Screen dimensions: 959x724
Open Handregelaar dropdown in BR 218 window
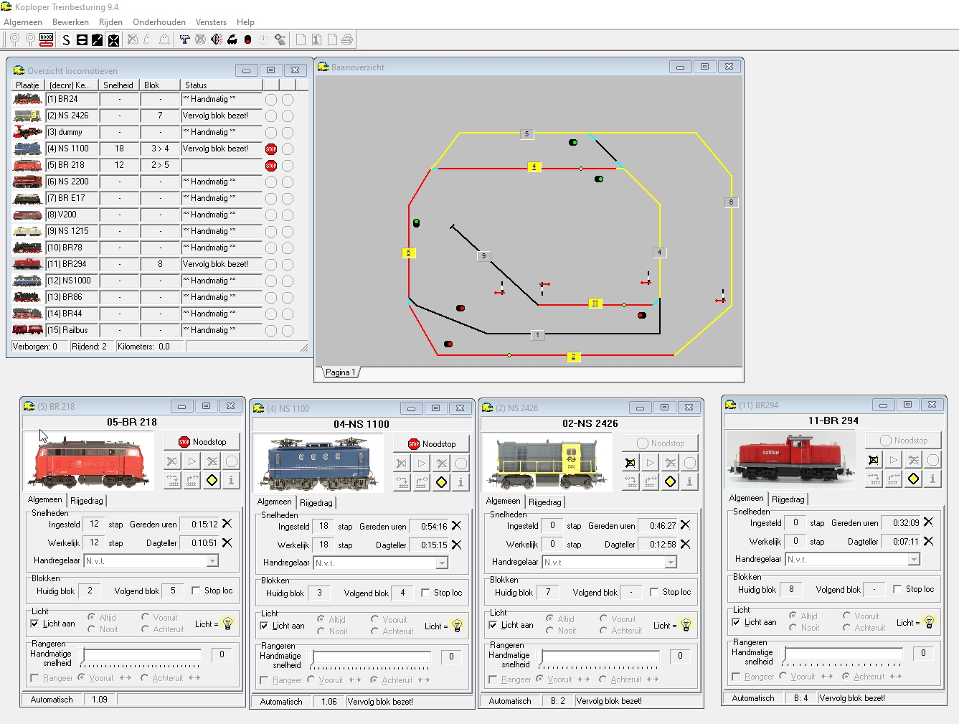tap(212, 560)
